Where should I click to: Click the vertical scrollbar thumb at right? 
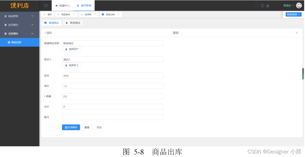303,74
